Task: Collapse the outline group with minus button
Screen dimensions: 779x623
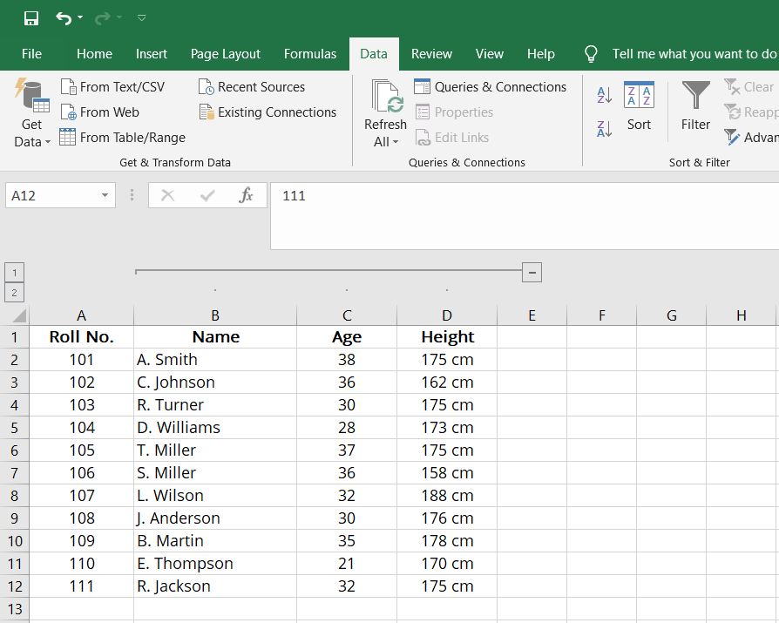Action: coord(532,272)
